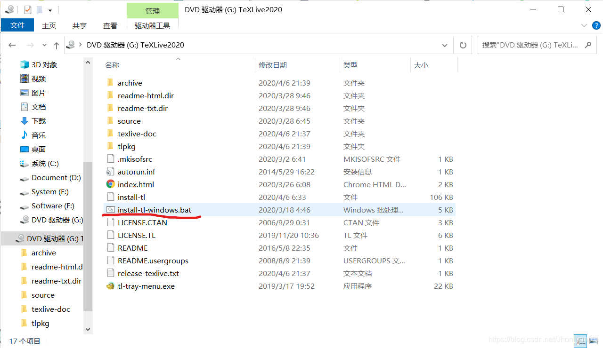The height and width of the screenshot is (348, 603).
Task: Click the properties checkmark icon in title bar
Action: 27,9
